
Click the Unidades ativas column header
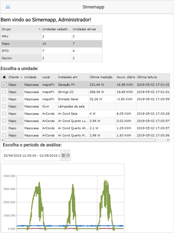pyautogui.click(x=87, y=29)
